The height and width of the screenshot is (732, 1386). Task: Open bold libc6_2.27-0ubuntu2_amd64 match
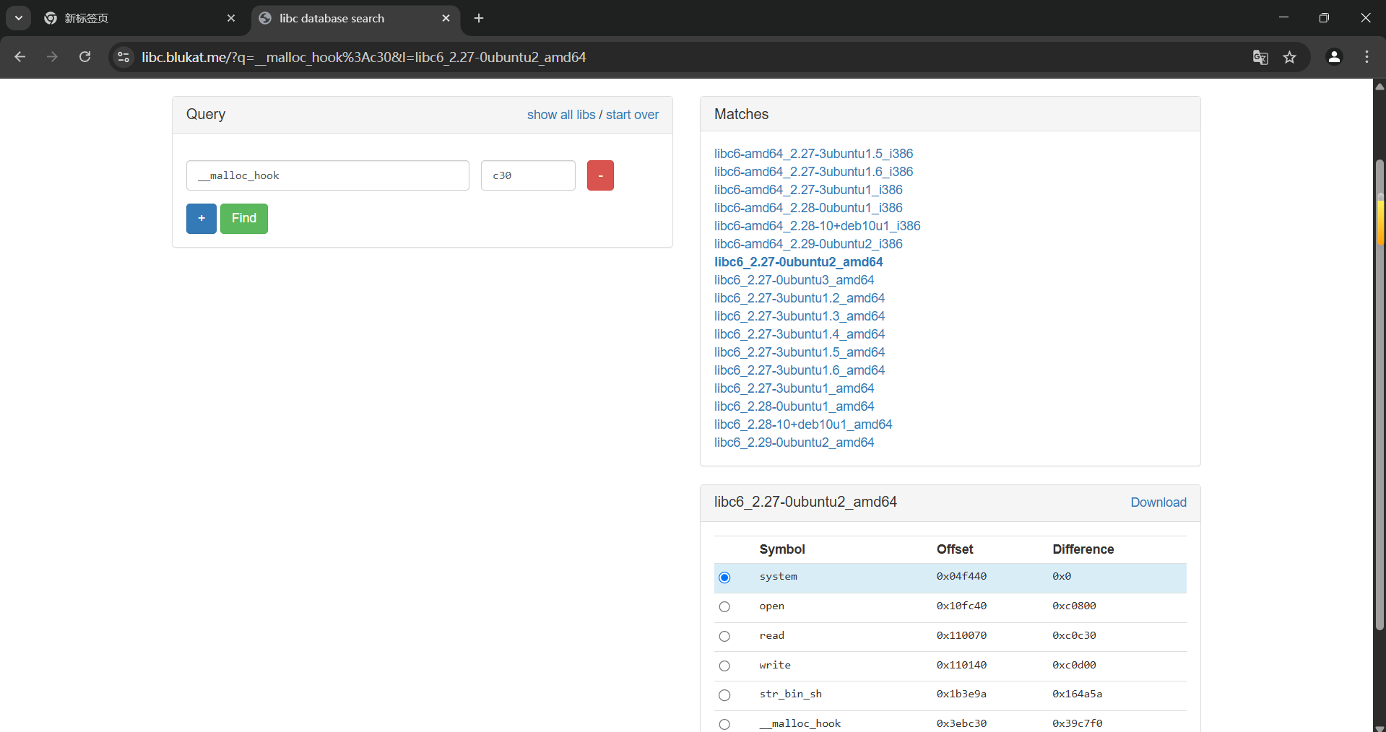click(x=798, y=262)
